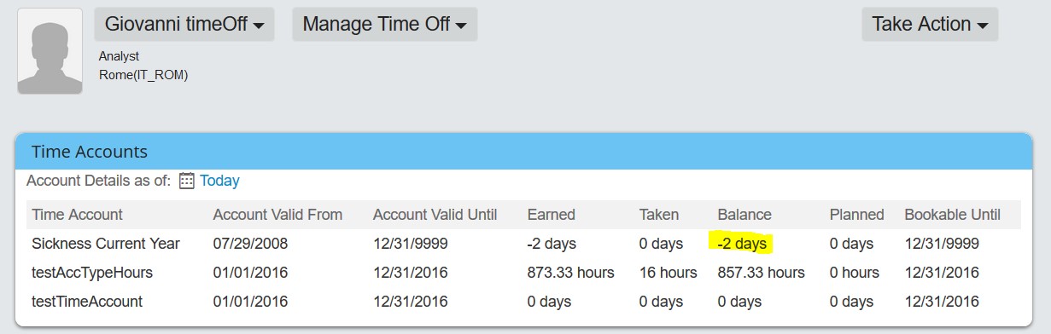
Task: Click the highlighted -2 days balance
Action: coord(741,244)
